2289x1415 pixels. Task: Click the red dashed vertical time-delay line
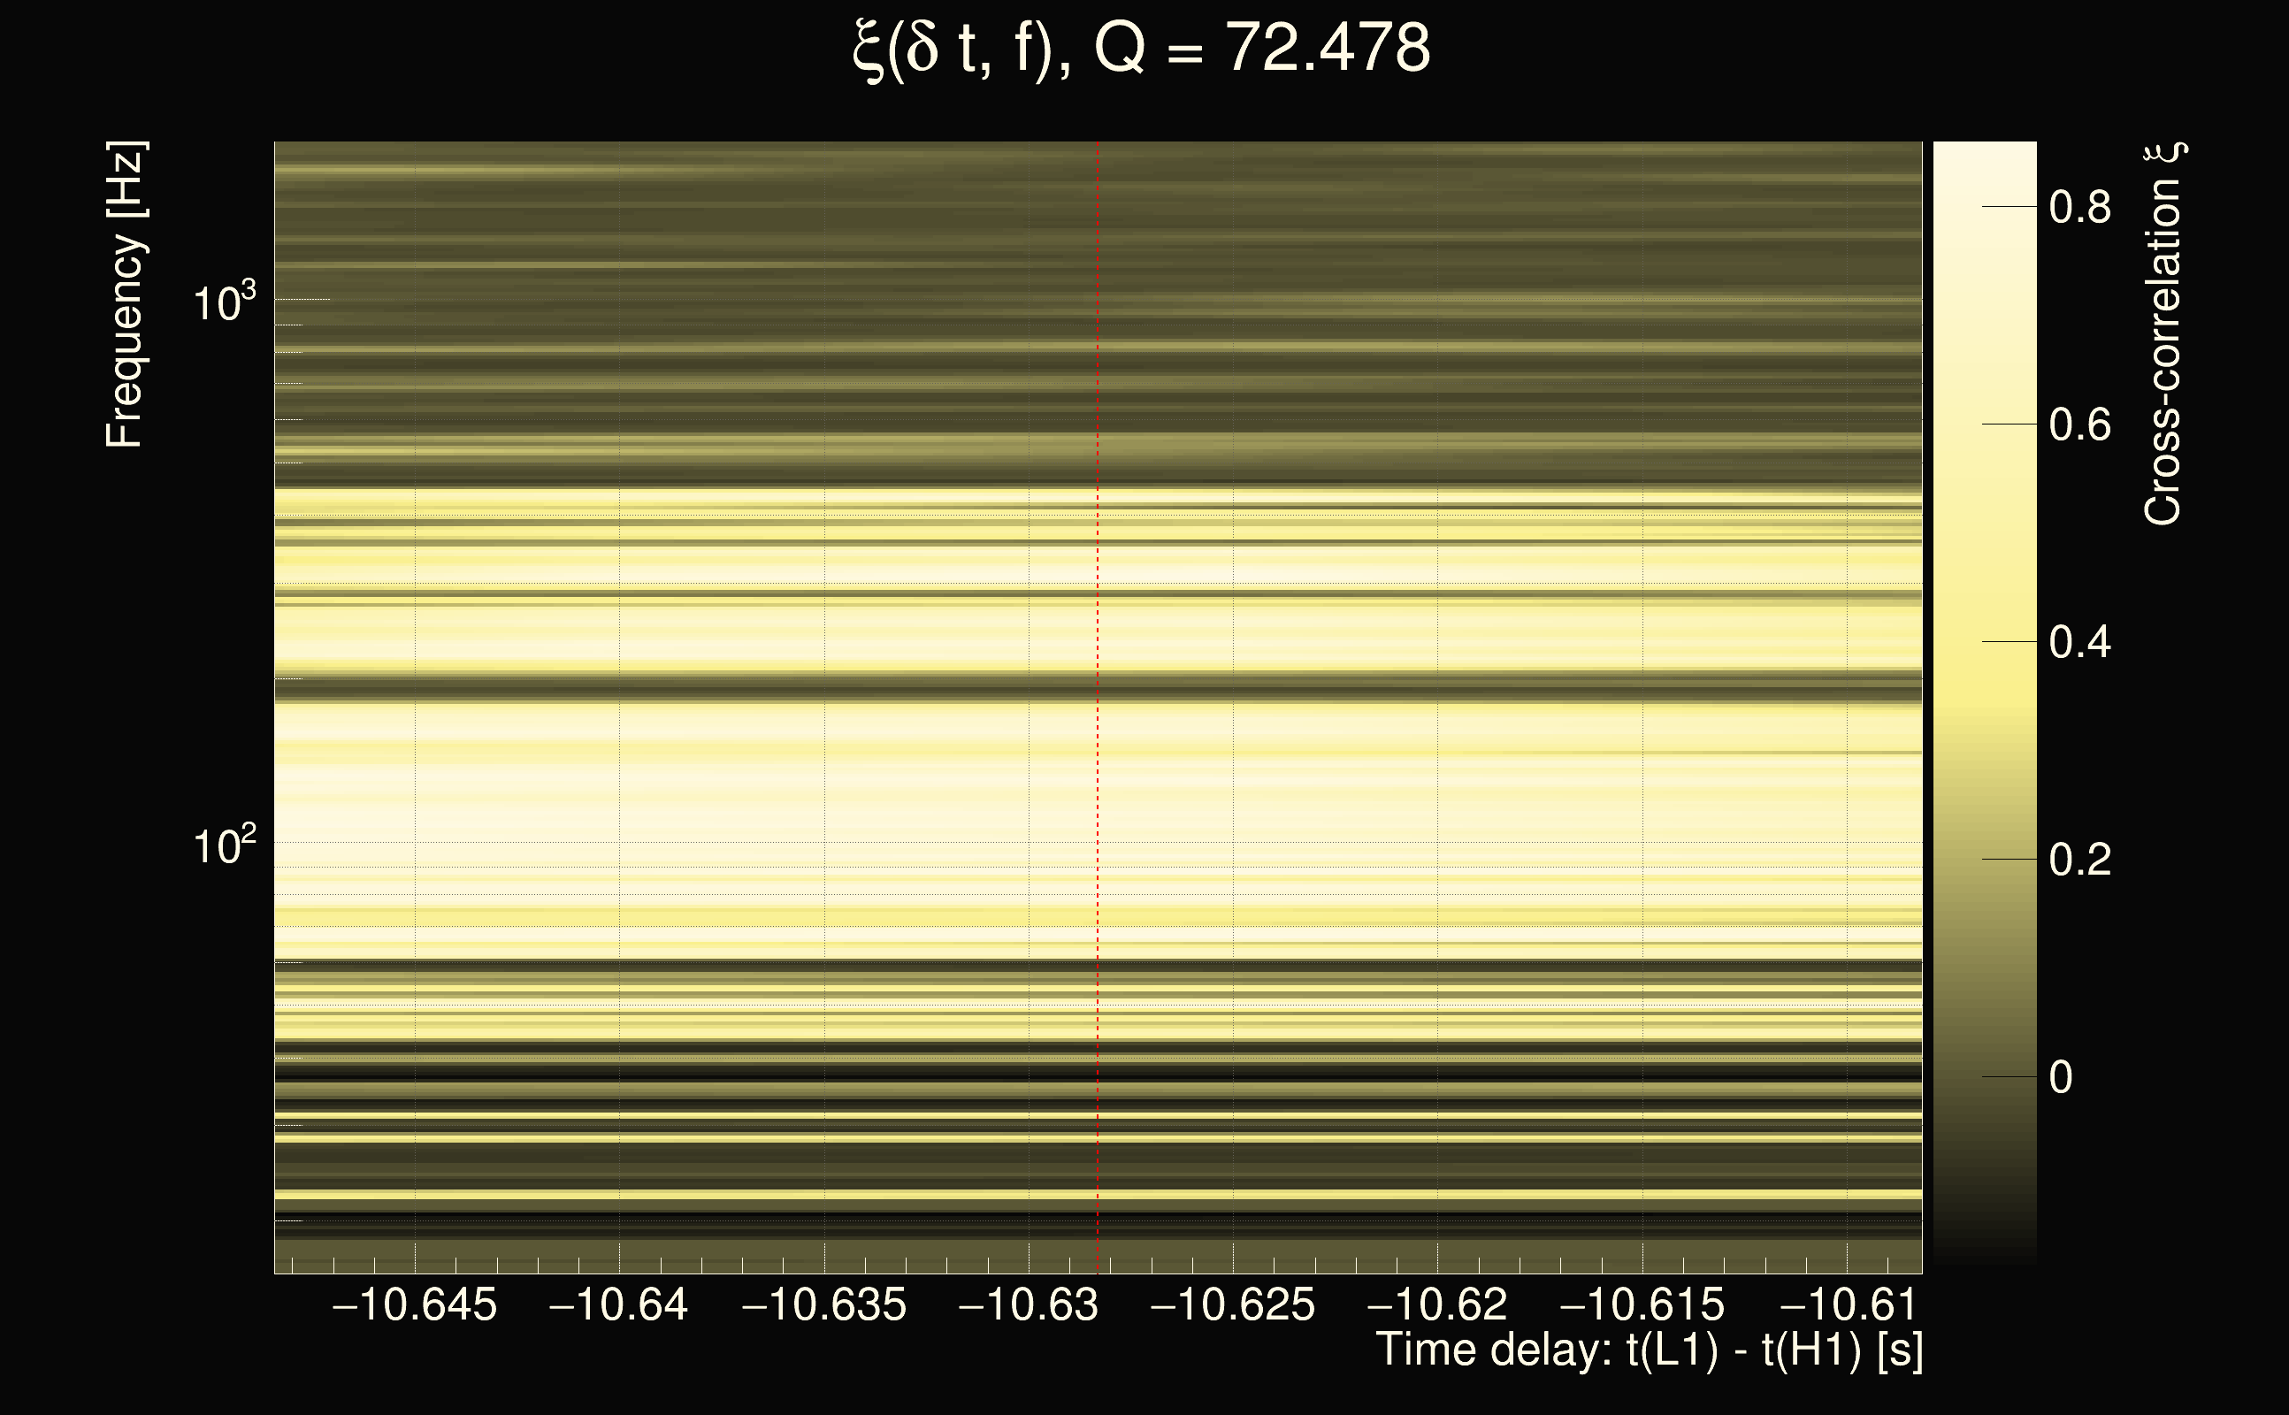1097,702
